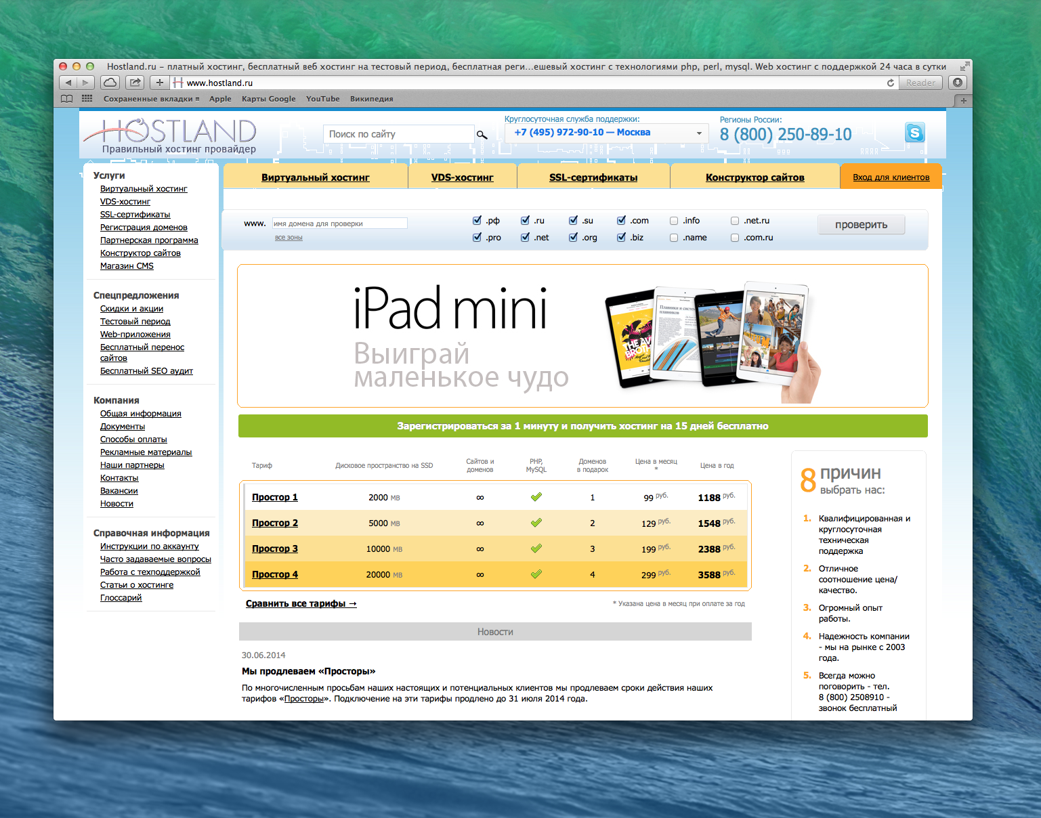
Task: Toggle the .ru domain checkbox
Action: (x=525, y=221)
